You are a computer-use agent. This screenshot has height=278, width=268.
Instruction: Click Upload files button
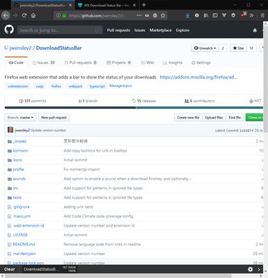click(214, 117)
